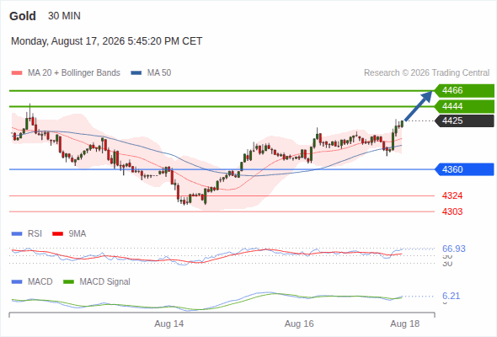Click the red 4324 support value
Image resolution: width=497 pixels, height=337 pixels.
[452, 196]
